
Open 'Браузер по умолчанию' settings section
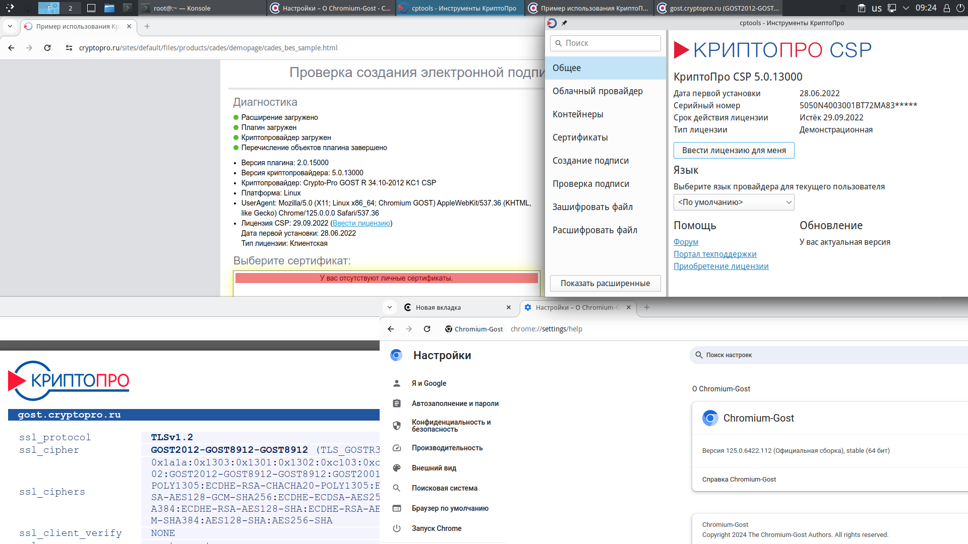pyautogui.click(x=450, y=508)
